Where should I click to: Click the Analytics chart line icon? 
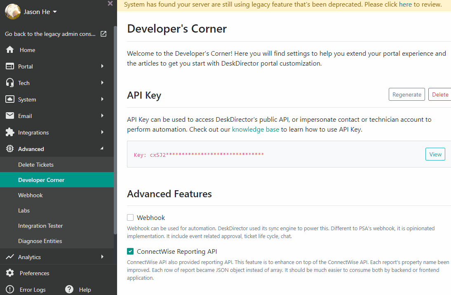pyautogui.click(x=10, y=257)
